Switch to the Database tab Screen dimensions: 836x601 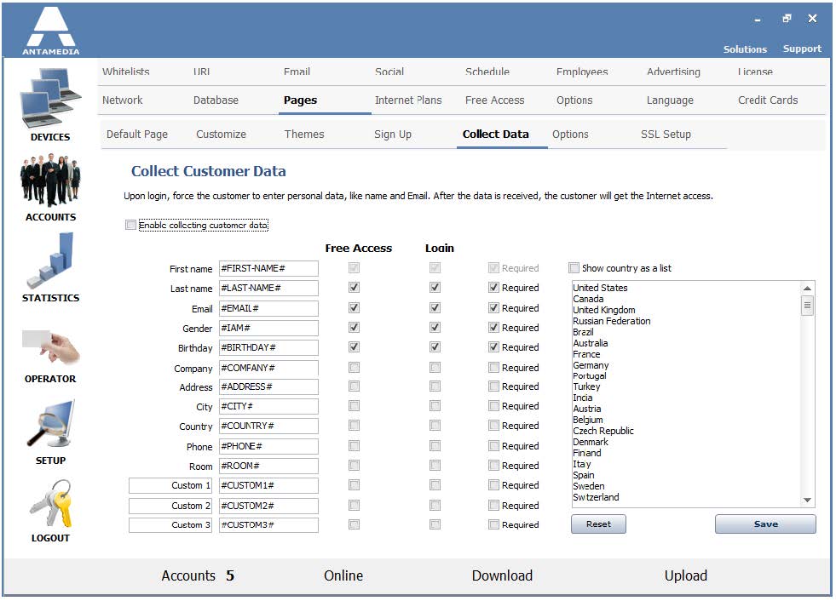click(x=216, y=100)
